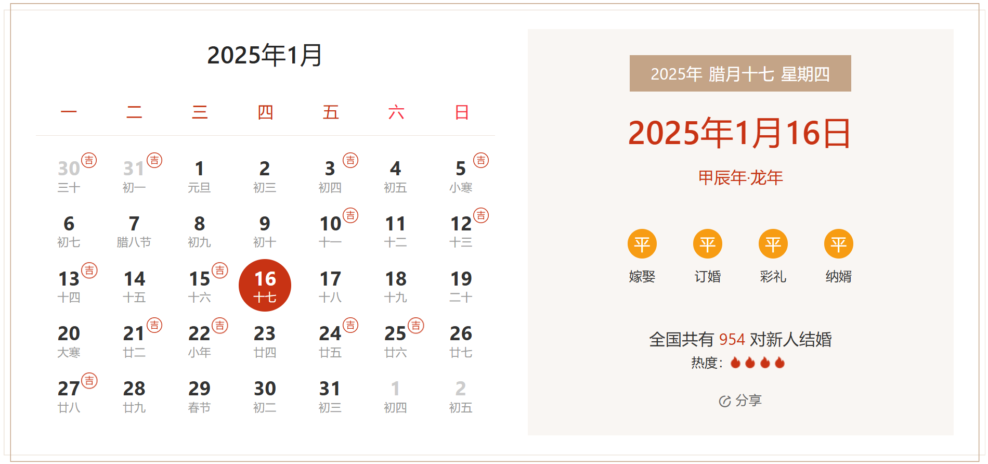988x464 pixels.
Task: Select January 22 小年 date
Action: pos(200,341)
